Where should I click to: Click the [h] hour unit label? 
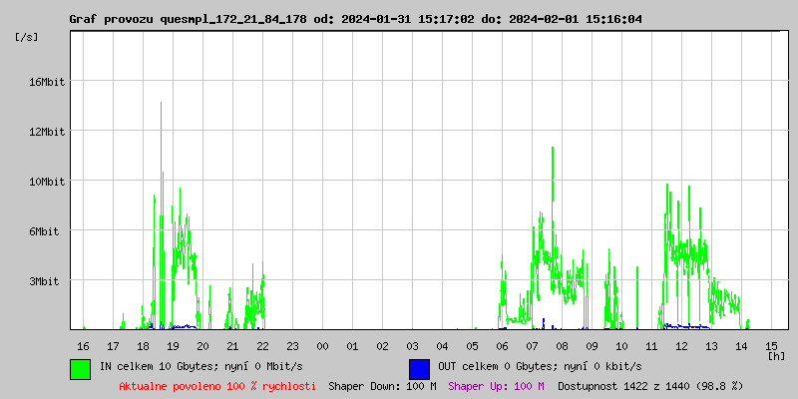(775, 355)
